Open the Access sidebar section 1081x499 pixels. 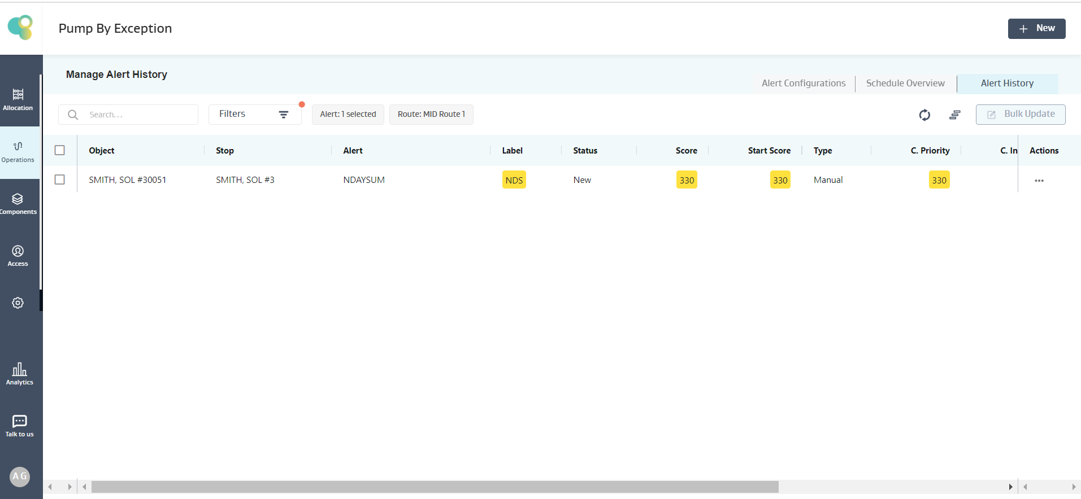point(18,256)
